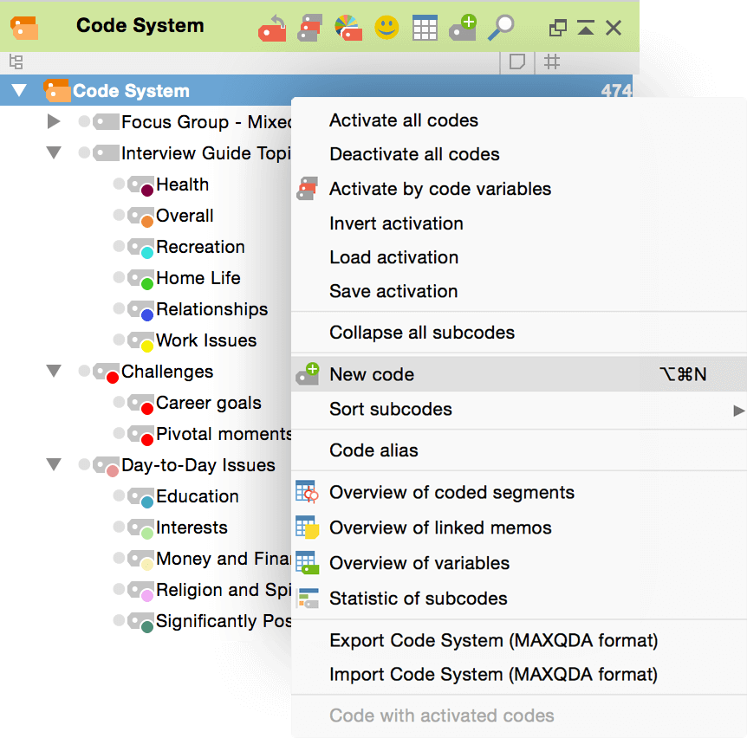Collapse the Day-to-Day Issues node

pyautogui.click(x=54, y=464)
